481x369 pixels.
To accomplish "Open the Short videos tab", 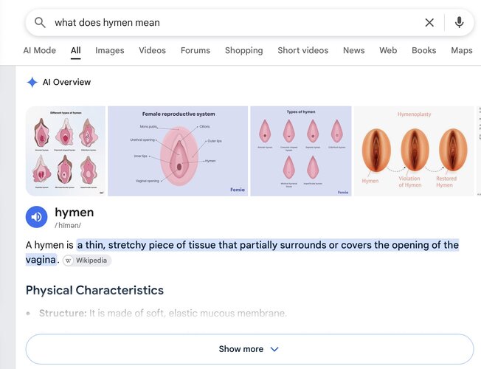I will tap(302, 50).
